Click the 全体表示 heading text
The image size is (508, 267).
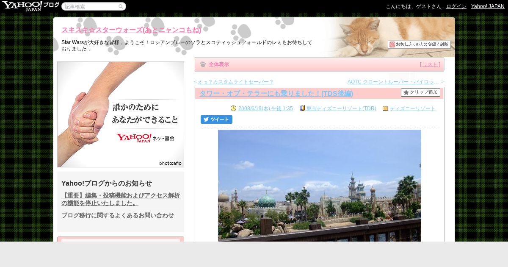[x=219, y=64]
